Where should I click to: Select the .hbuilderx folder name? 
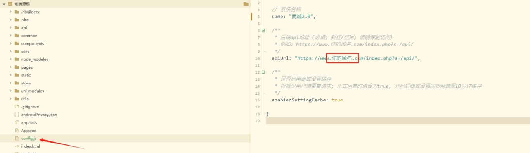(30, 12)
